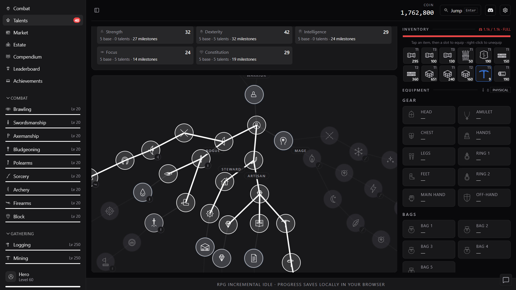Select the crosshair target talent node
This screenshot has height=290, width=516.
tap(110, 211)
